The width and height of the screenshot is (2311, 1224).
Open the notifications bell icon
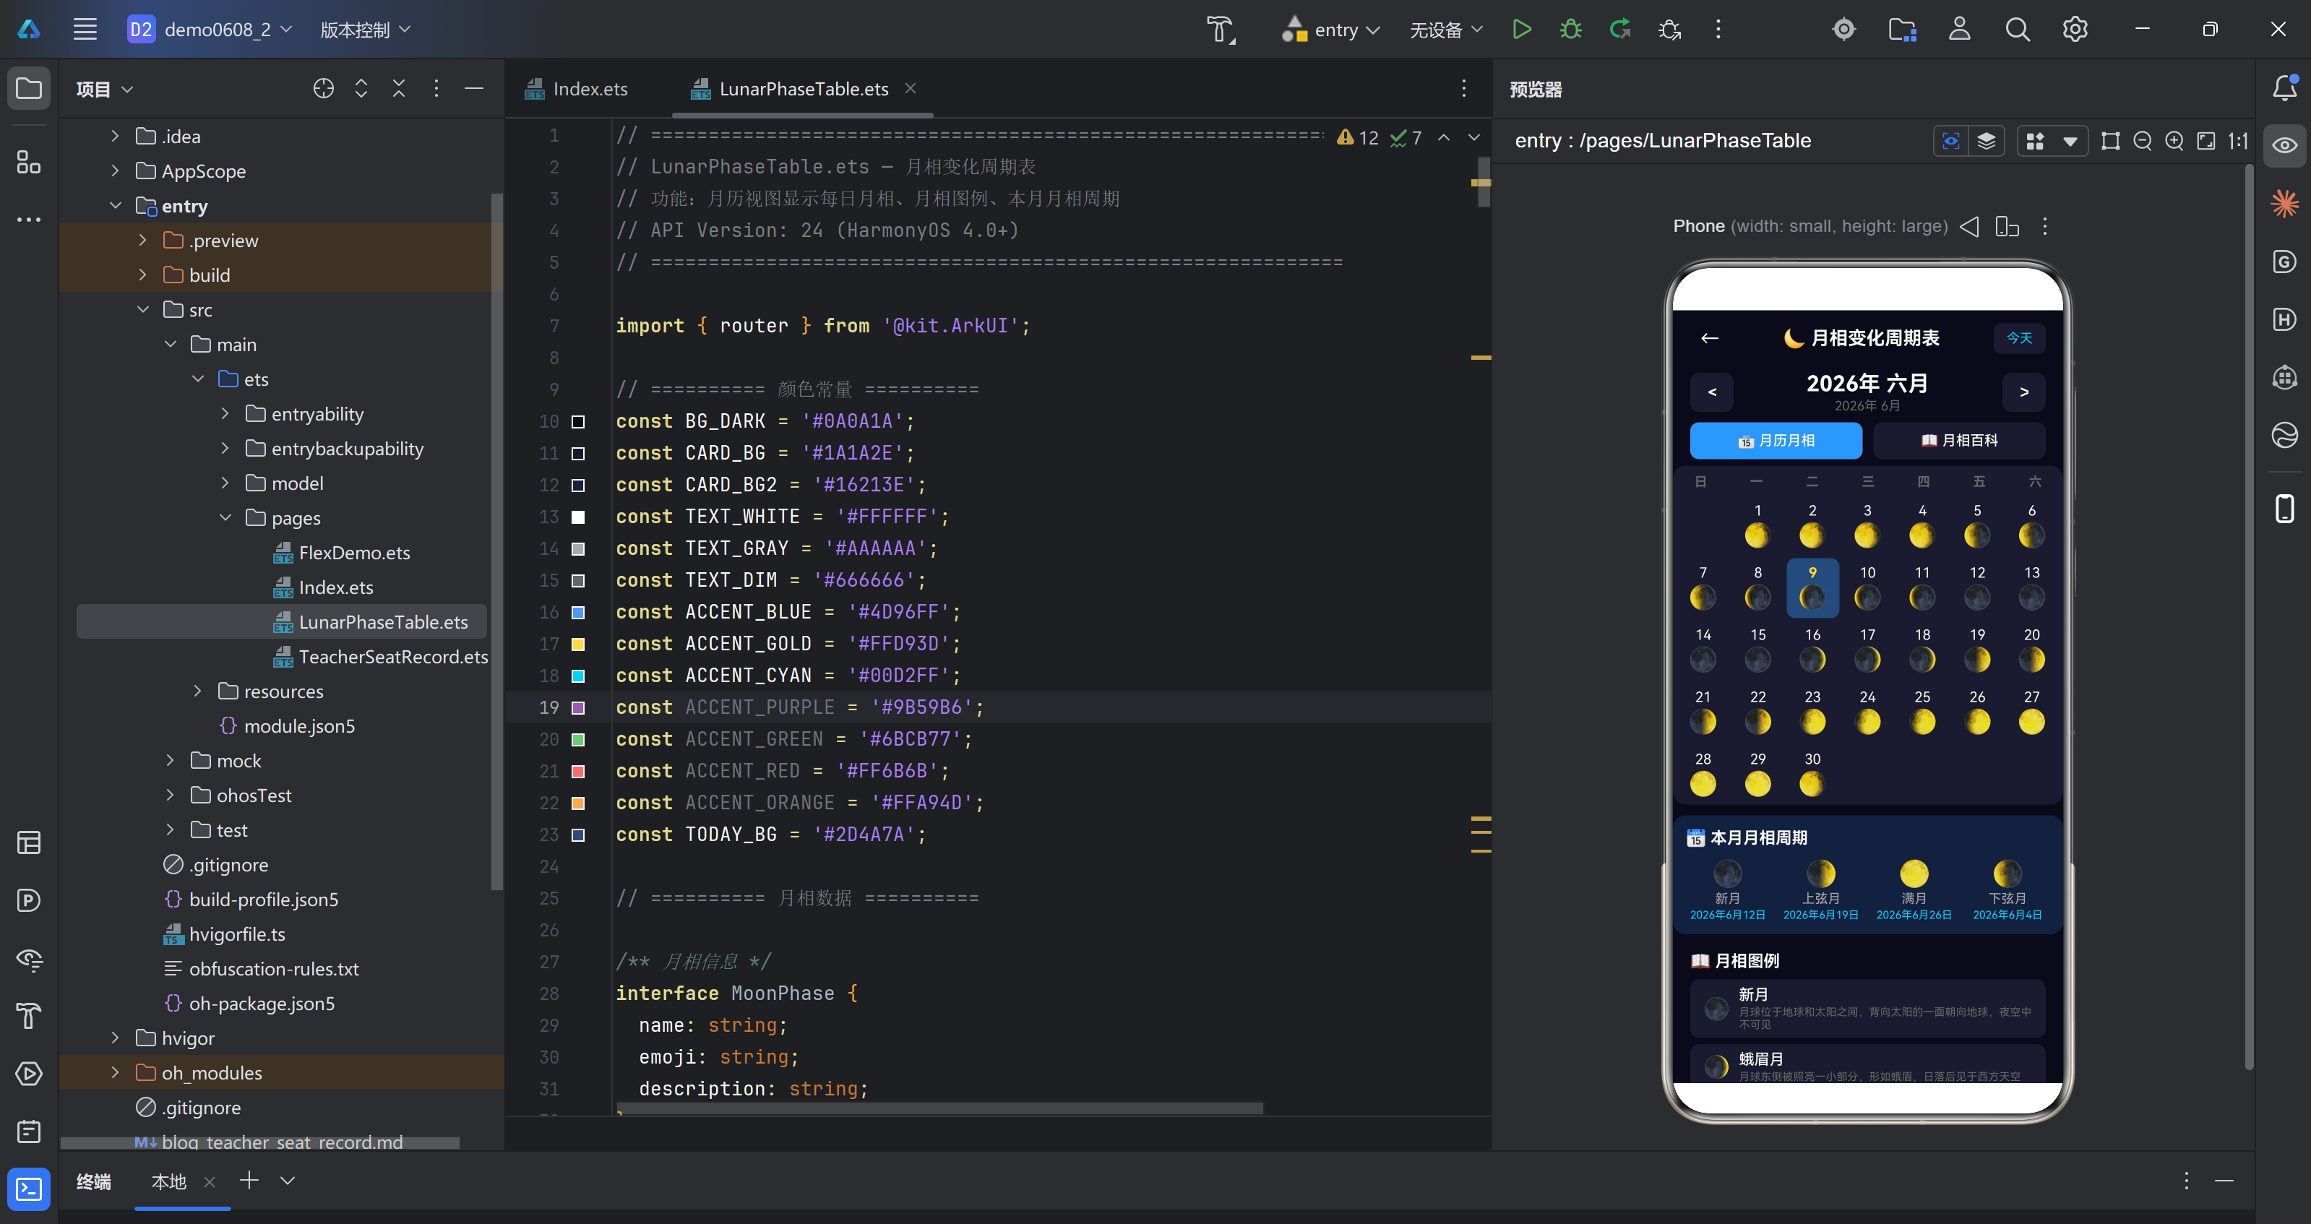click(x=2284, y=88)
